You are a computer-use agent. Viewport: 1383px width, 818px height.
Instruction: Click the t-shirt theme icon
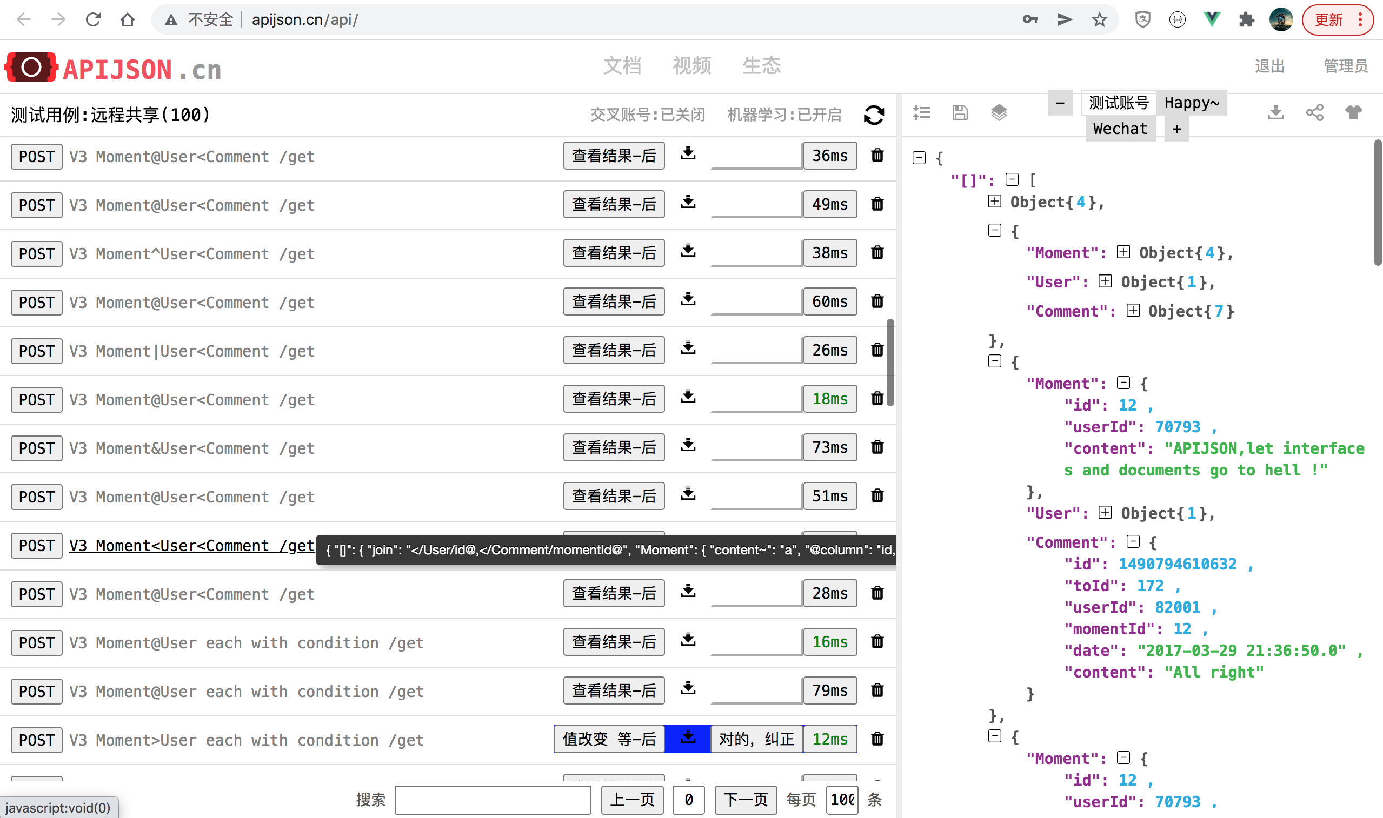tap(1353, 112)
